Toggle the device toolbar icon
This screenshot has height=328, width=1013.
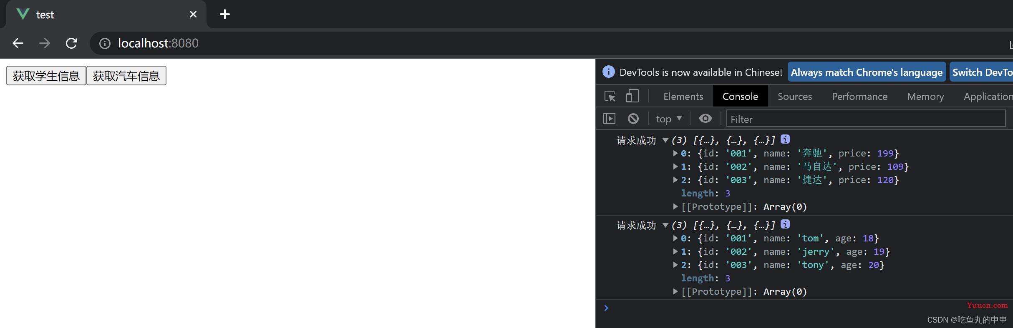(x=632, y=96)
